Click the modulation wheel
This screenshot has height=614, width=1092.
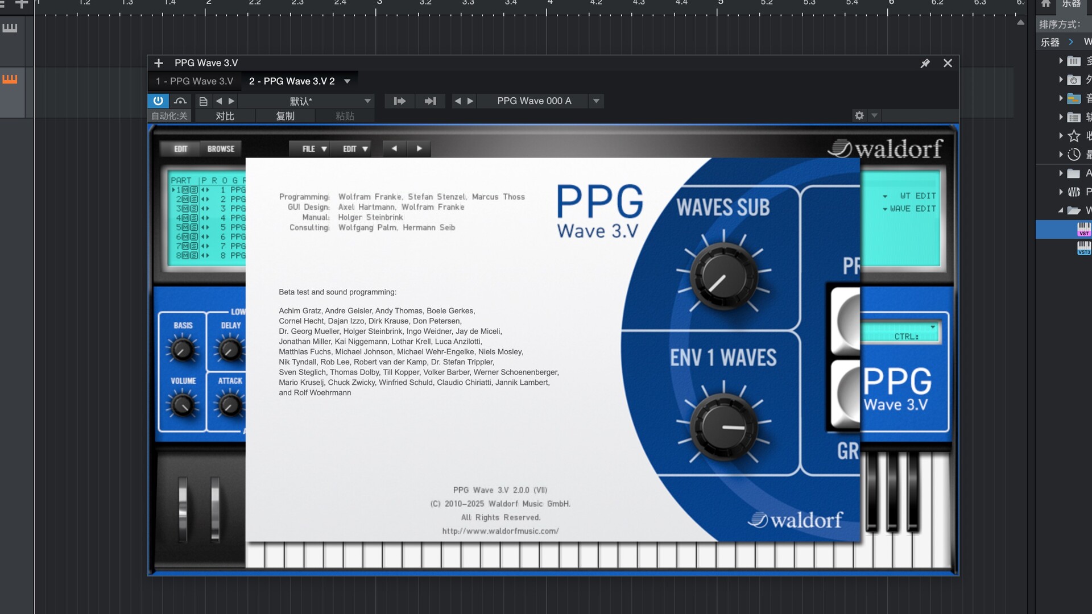tap(215, 509)
